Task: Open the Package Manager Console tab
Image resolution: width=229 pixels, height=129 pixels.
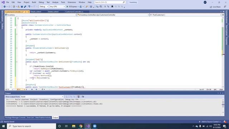Action: coord(15,118)
